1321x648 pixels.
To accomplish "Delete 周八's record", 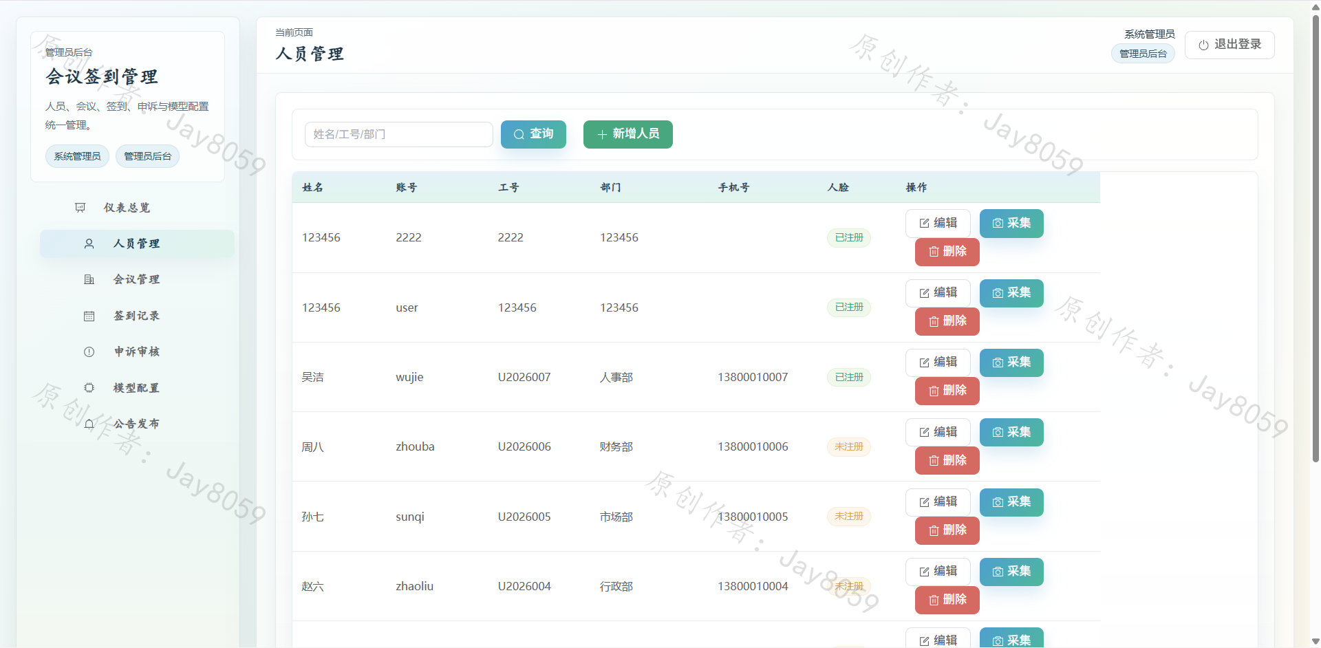I will (x=947, y=460).
